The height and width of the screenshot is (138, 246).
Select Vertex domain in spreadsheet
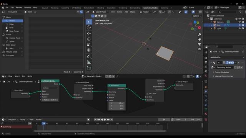click(13, 21)
